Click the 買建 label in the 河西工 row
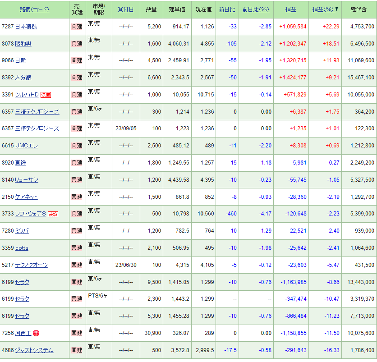The image size is (377, 362). click(77, 333)
